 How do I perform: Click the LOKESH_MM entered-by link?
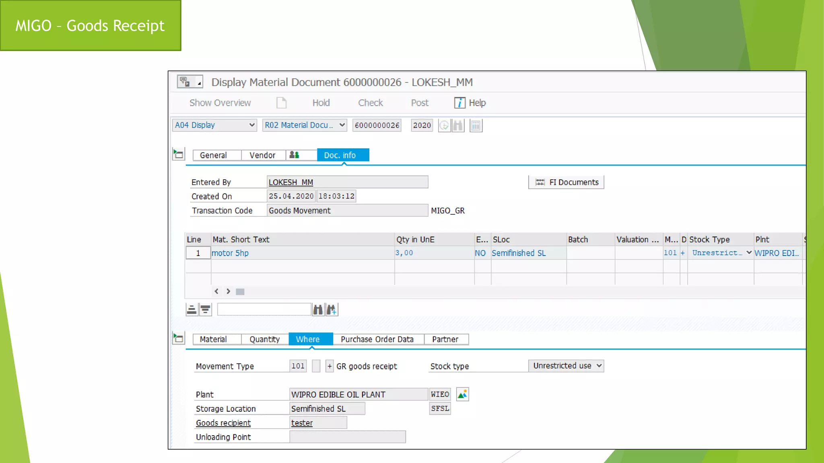coord(290,182)
